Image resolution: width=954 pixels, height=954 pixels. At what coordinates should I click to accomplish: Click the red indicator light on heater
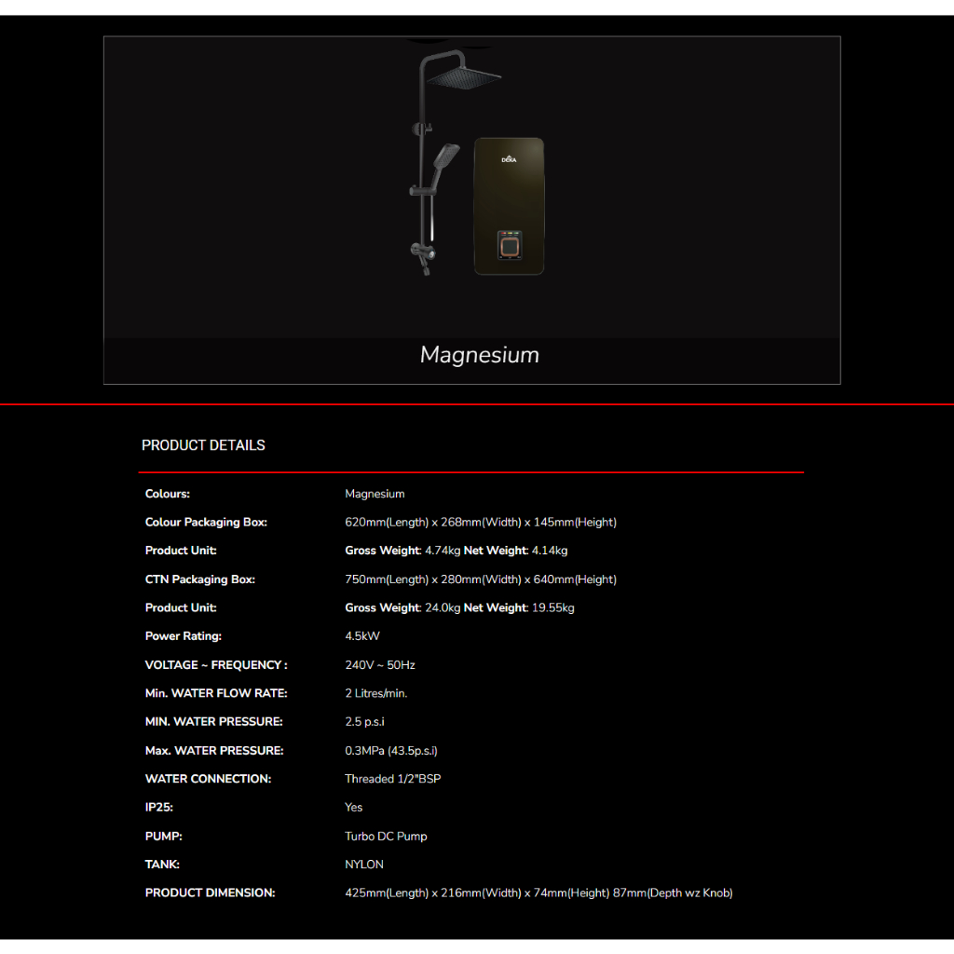click(x=502, y=233)
